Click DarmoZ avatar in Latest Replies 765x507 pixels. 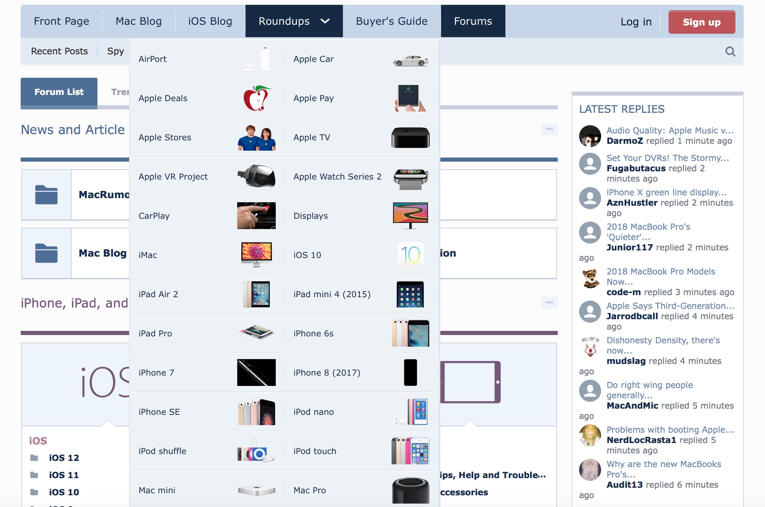point(590,136)
